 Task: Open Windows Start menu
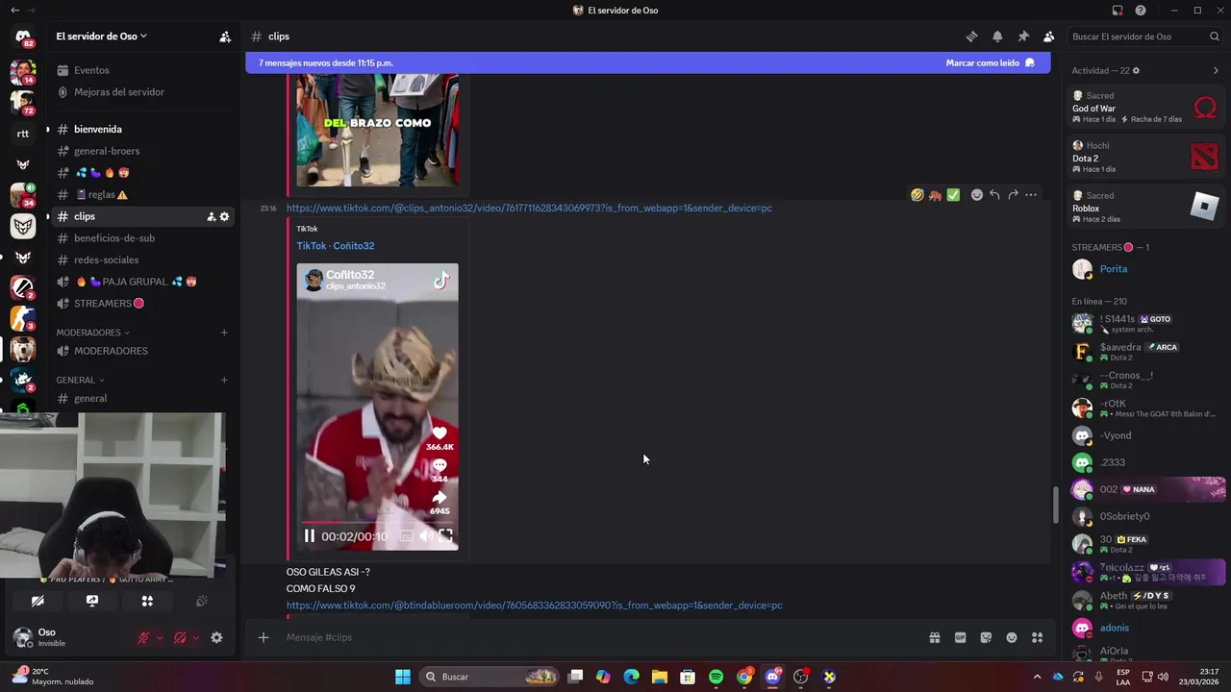403,677
